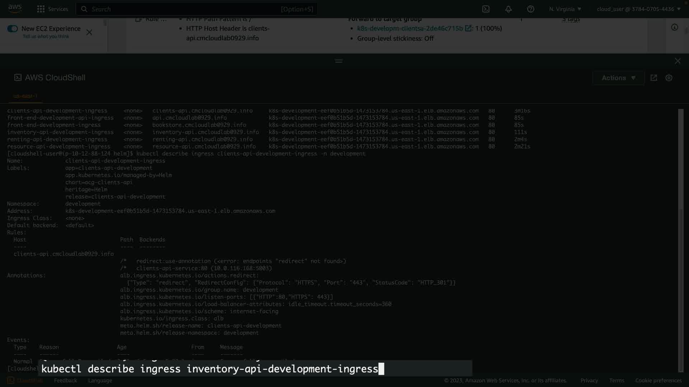Viewport: 689px width, 387px height.
Task: Select the us-east-1 terminal tab
Action: [25, 96]
